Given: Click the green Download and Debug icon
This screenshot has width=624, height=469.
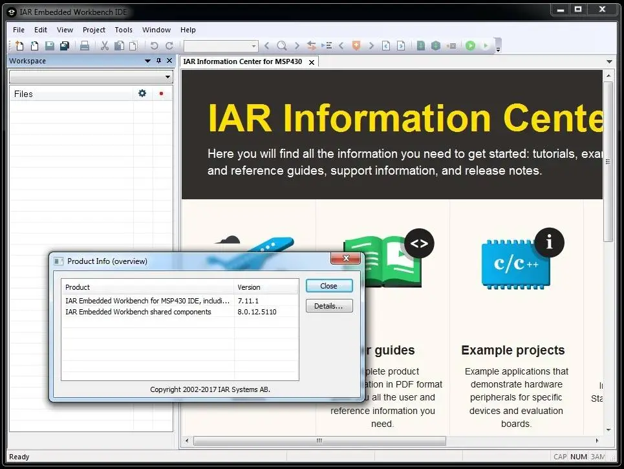Looking at the screenshot, I should tap(470, 46).
